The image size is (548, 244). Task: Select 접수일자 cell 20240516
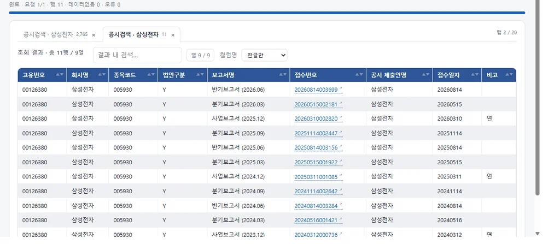pyautogui.click(x=457, y=221)
